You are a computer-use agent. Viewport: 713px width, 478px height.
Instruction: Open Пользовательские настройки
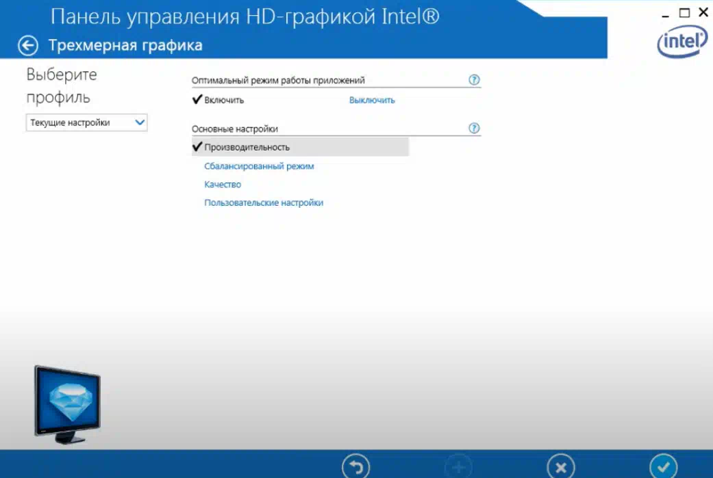coord(264,203)
